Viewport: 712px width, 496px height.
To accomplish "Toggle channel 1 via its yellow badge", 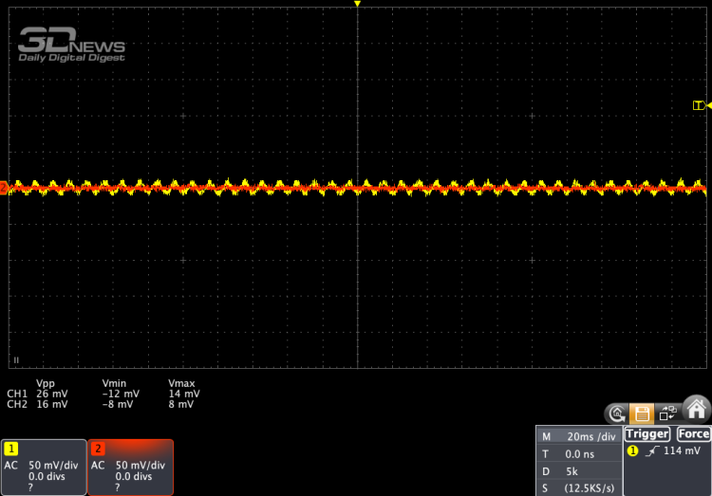I will coord(11,448).
